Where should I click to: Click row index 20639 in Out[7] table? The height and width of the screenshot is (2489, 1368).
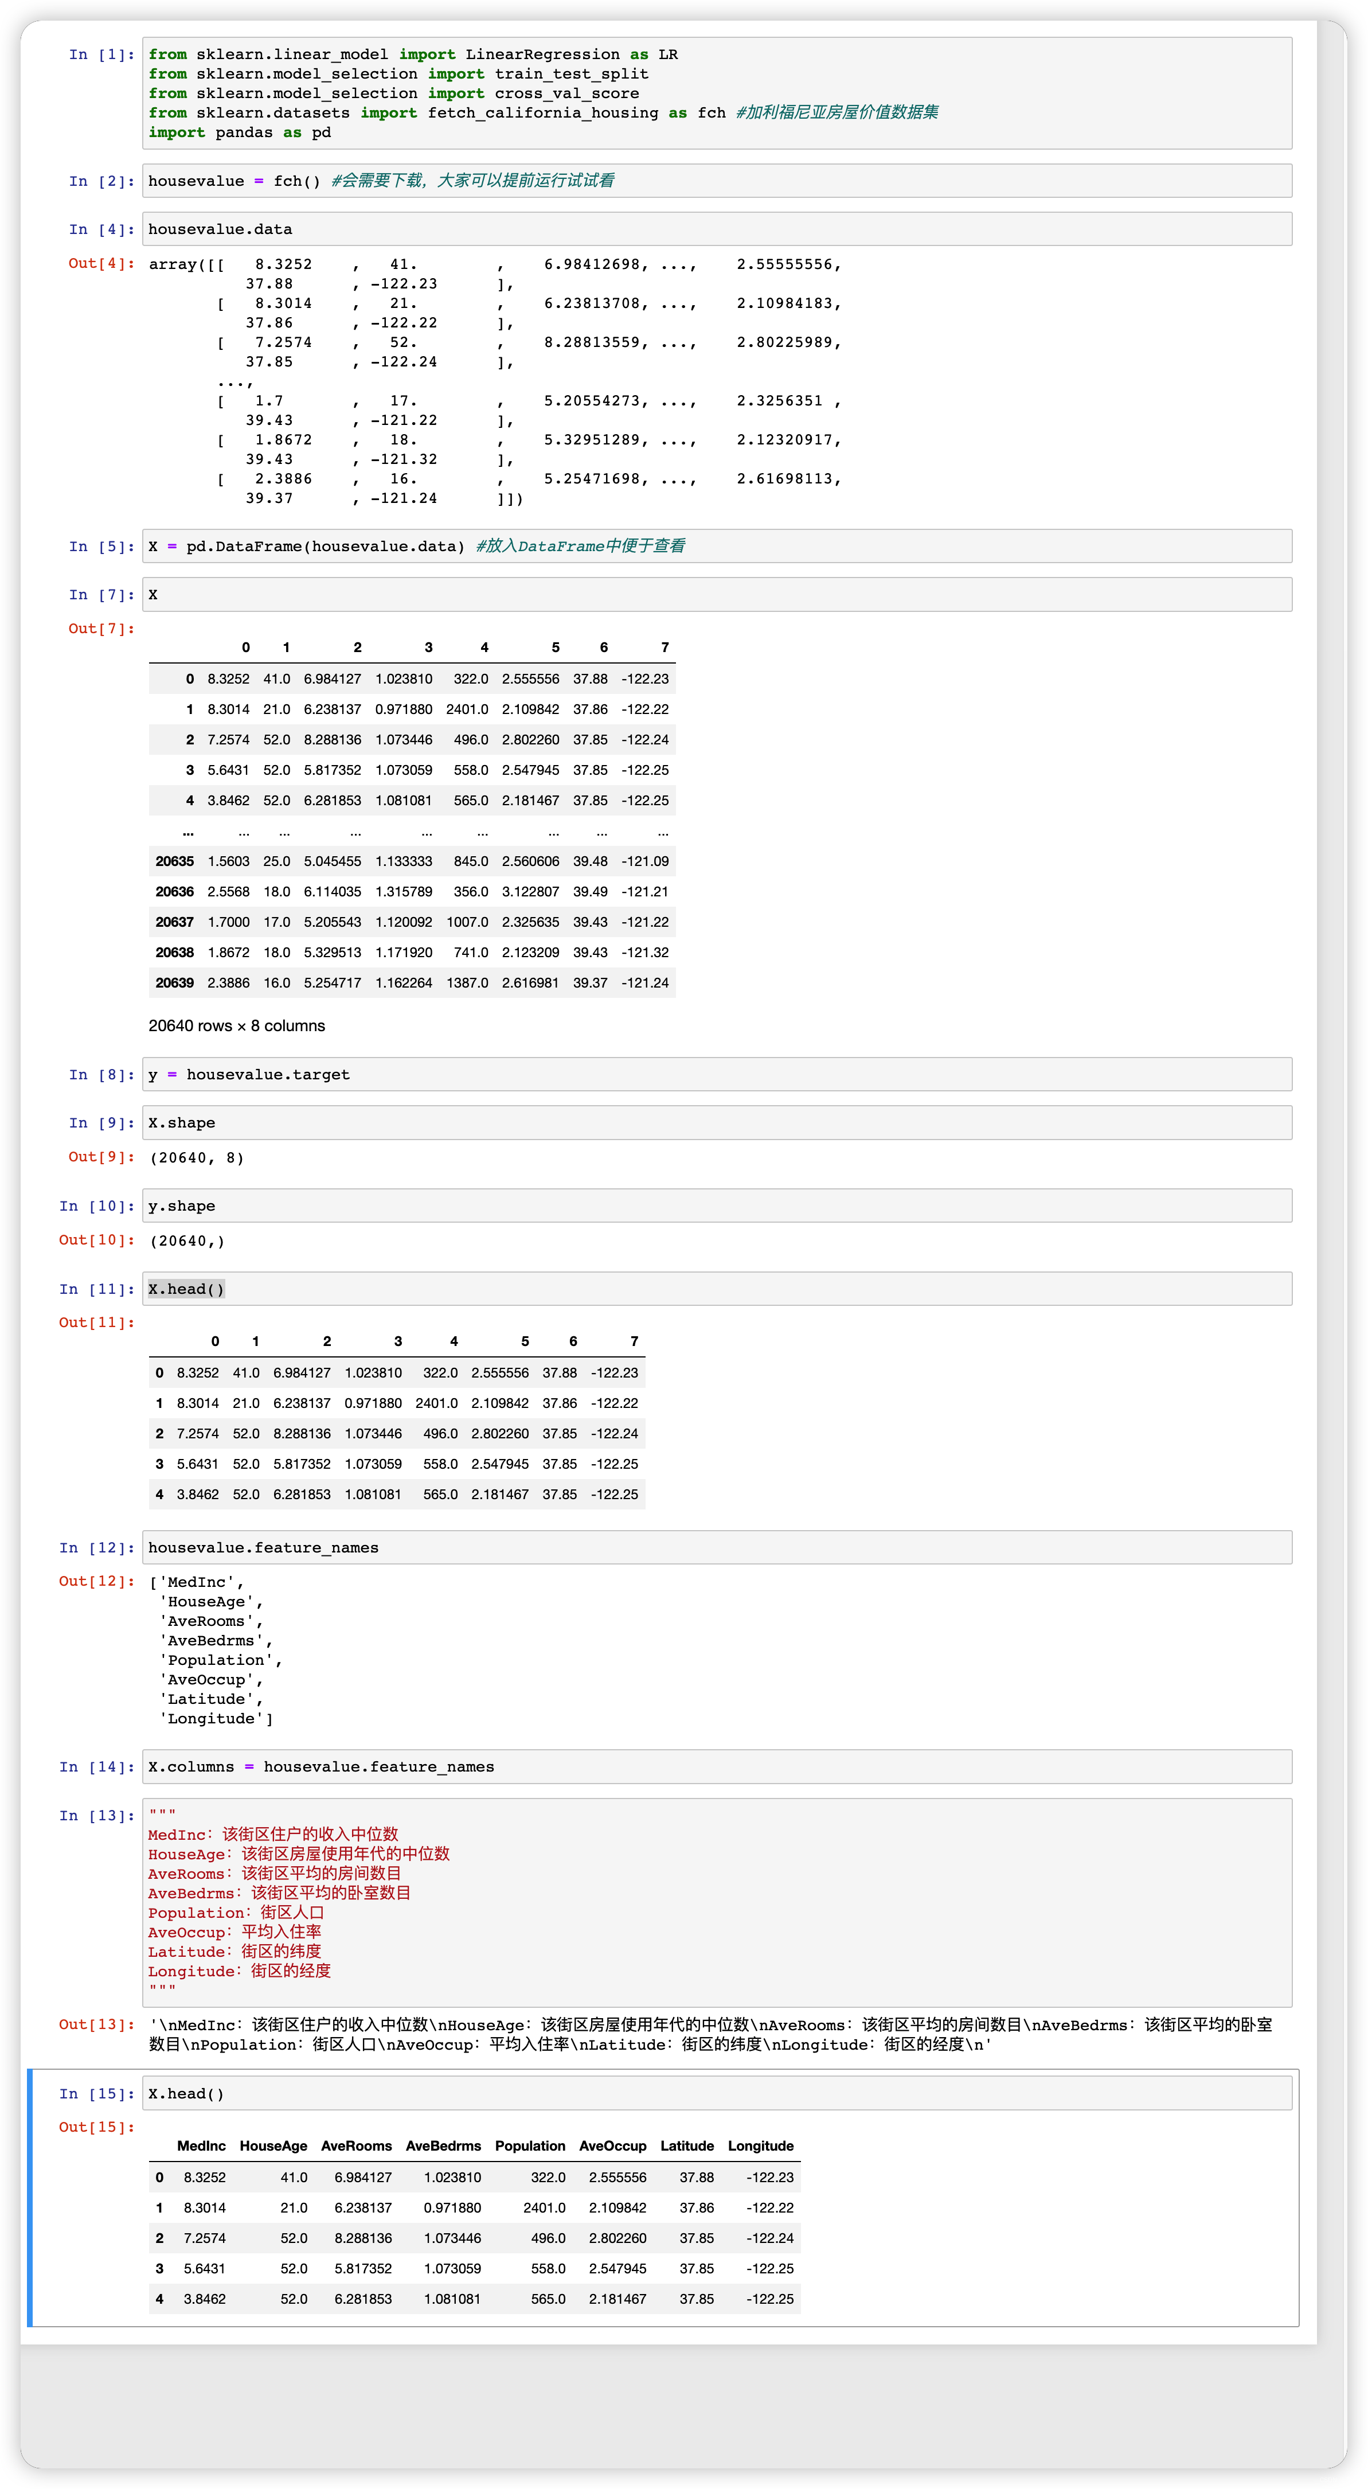point(175,982)
